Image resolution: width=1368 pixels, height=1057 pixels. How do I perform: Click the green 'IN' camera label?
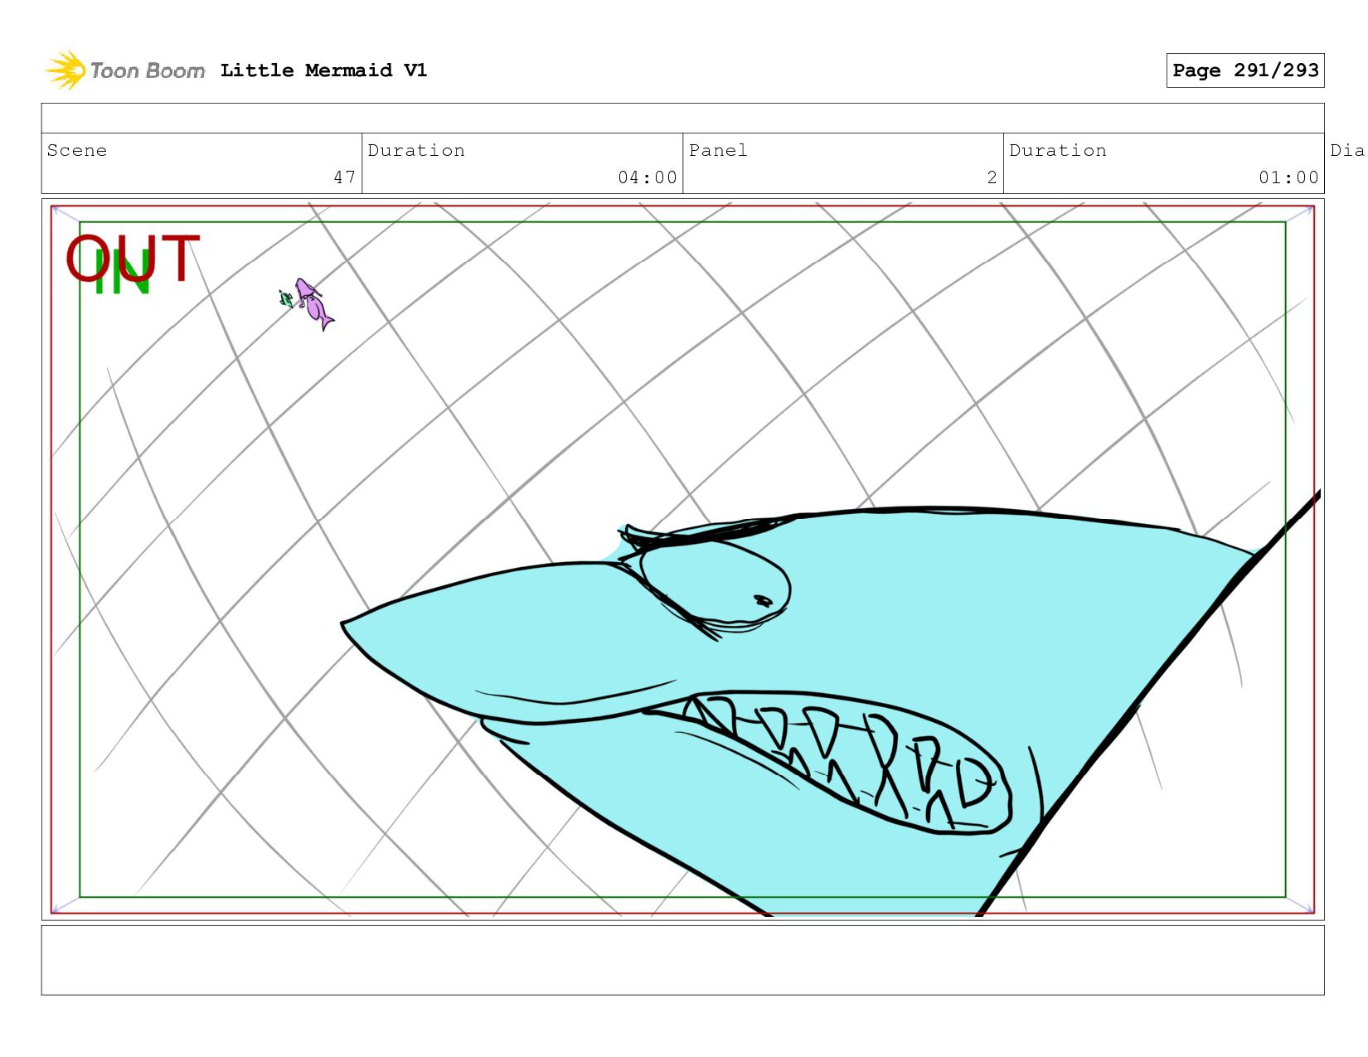[123, 274]
